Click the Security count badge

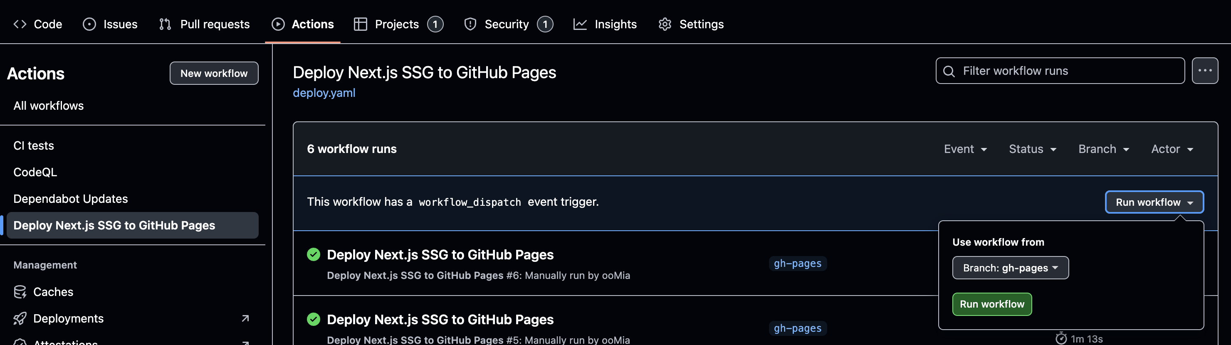coord(545,24)
